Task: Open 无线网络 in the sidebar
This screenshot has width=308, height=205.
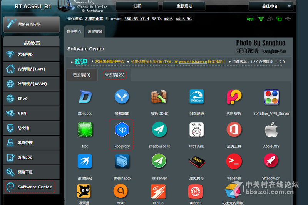Action: [x=31, y=54]
